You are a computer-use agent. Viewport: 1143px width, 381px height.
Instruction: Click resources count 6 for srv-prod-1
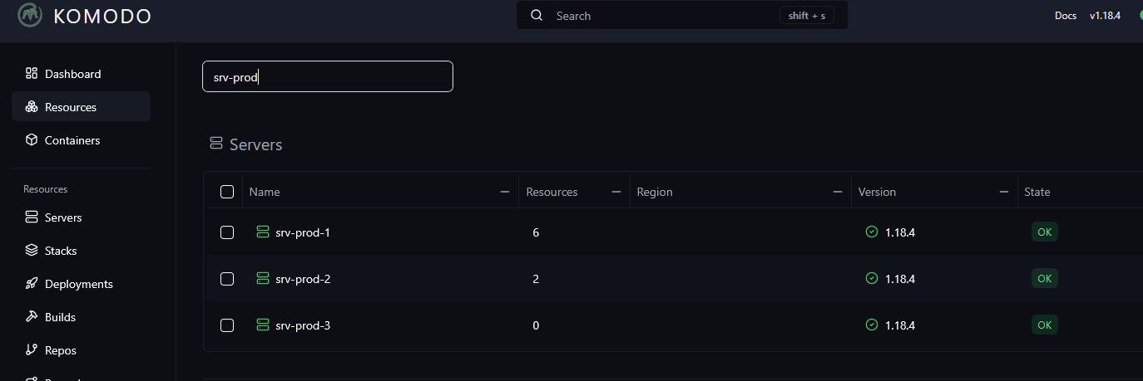click(x=536, y=232)
